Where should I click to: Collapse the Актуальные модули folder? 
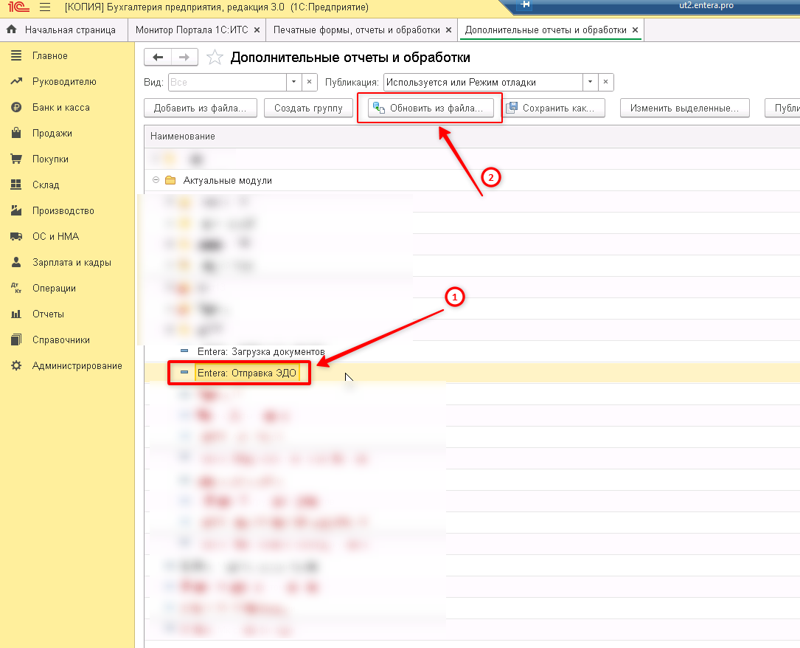156,180
